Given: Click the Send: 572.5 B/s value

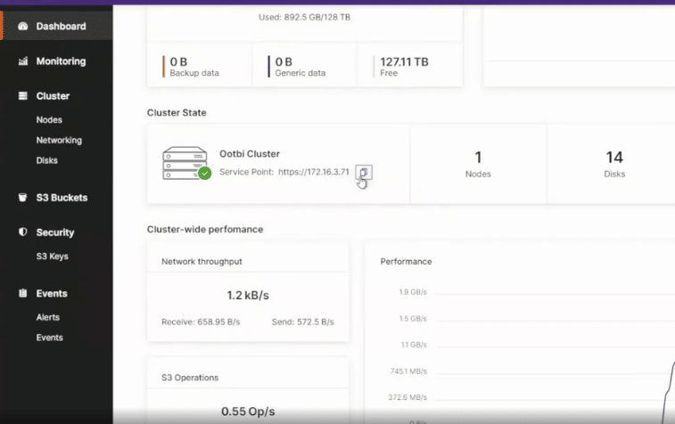Looking at the screenshot, I should coord(302,322).
